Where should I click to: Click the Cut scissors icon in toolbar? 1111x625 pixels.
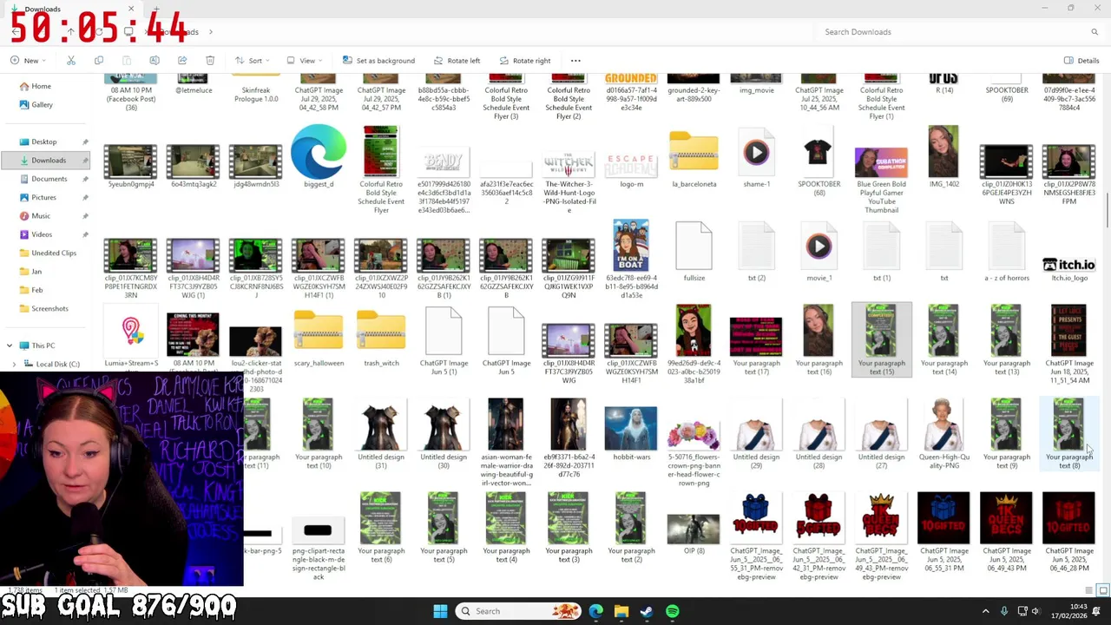(x=71, y=61)
